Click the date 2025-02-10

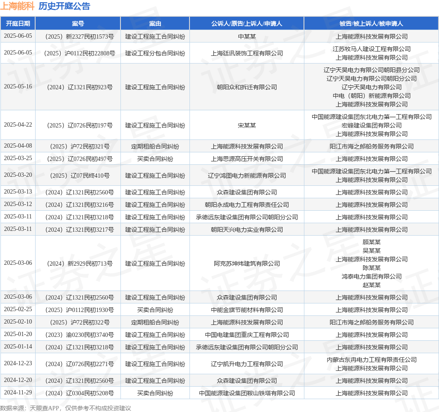pyautogui.click(x=18, y=321)
